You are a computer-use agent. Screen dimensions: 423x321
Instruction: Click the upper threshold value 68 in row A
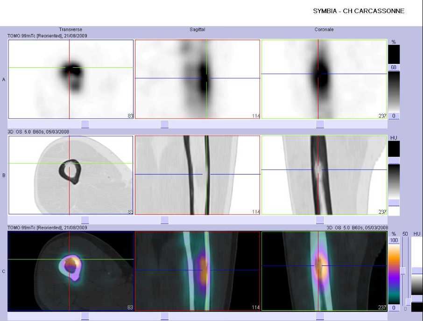394,67
